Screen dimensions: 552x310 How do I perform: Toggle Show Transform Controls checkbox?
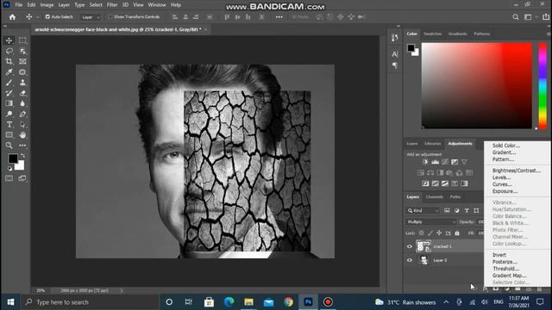[x=110, y=17]
